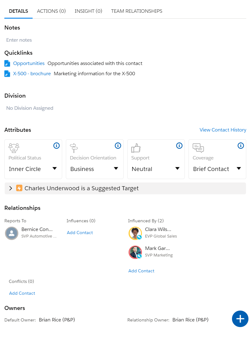The height and width of the screenshot is (337, 250).
Task: Click Clara Wilson's avatar thumbnail
Action: [135, 233]
